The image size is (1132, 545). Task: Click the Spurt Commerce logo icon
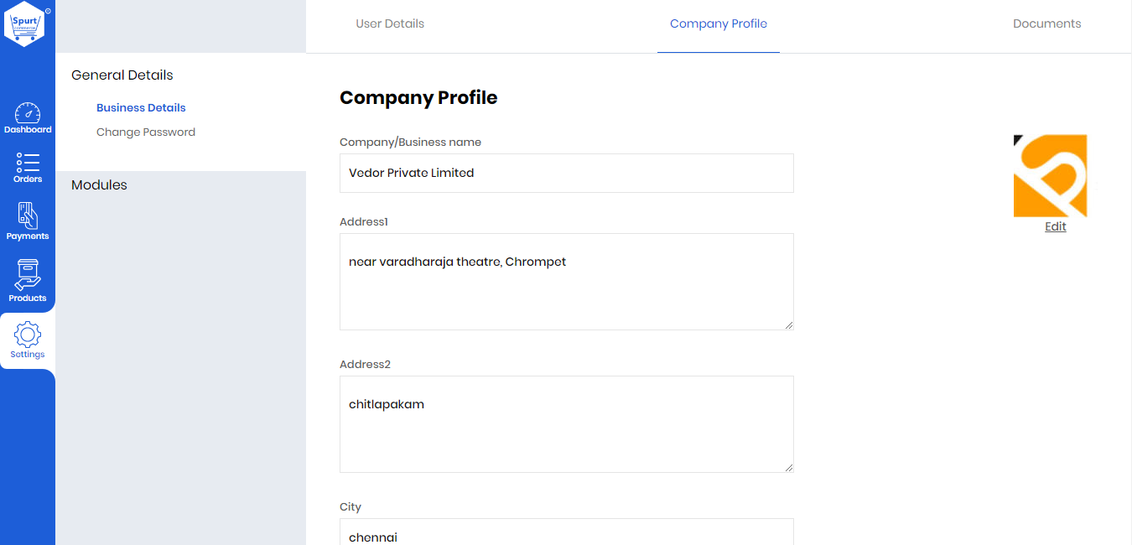pos(25,23)
